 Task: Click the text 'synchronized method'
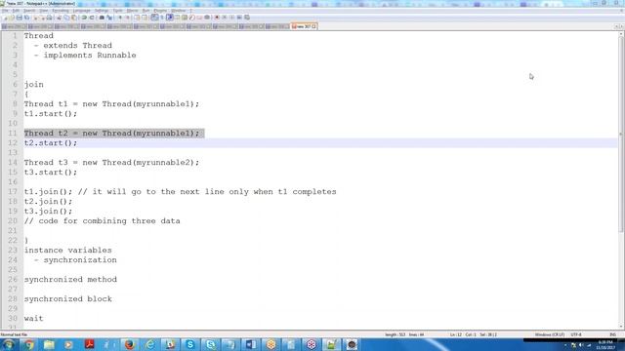point(70,280)
